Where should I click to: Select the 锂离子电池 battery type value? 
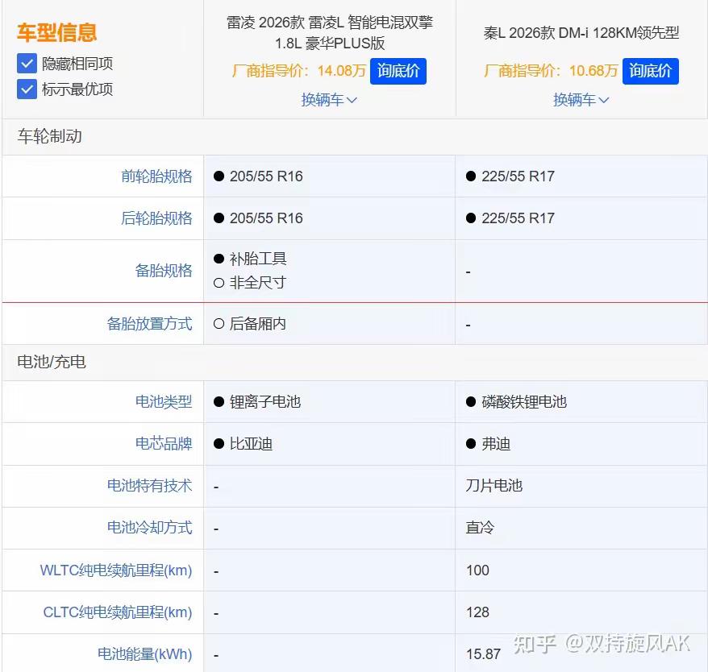coord(265,401)
